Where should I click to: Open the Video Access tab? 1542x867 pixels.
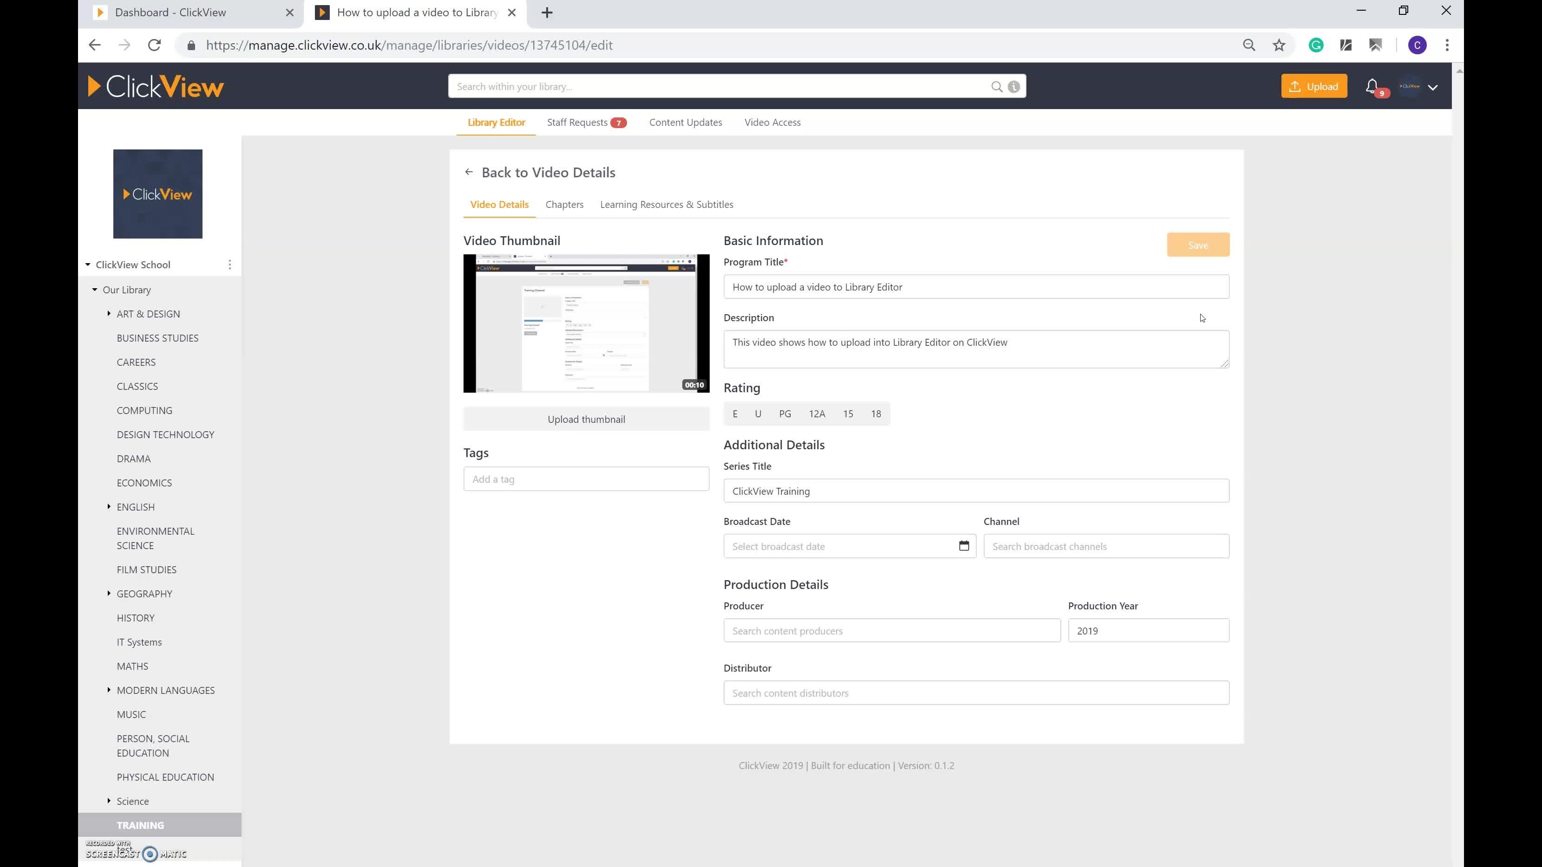click(772, 122)
